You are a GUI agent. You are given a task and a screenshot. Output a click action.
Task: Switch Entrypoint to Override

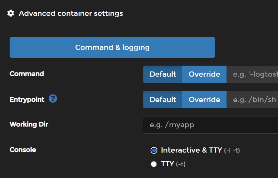(204, 100)
